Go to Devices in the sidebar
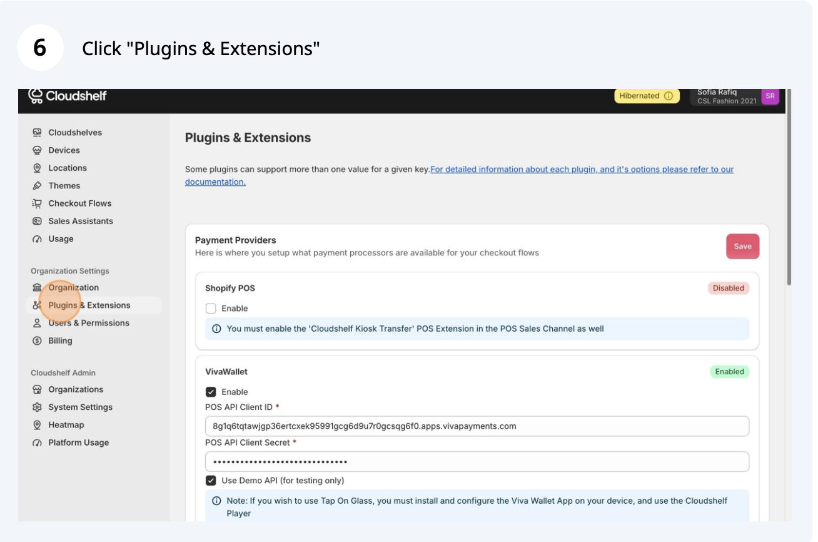 click(x=64, y=150)
